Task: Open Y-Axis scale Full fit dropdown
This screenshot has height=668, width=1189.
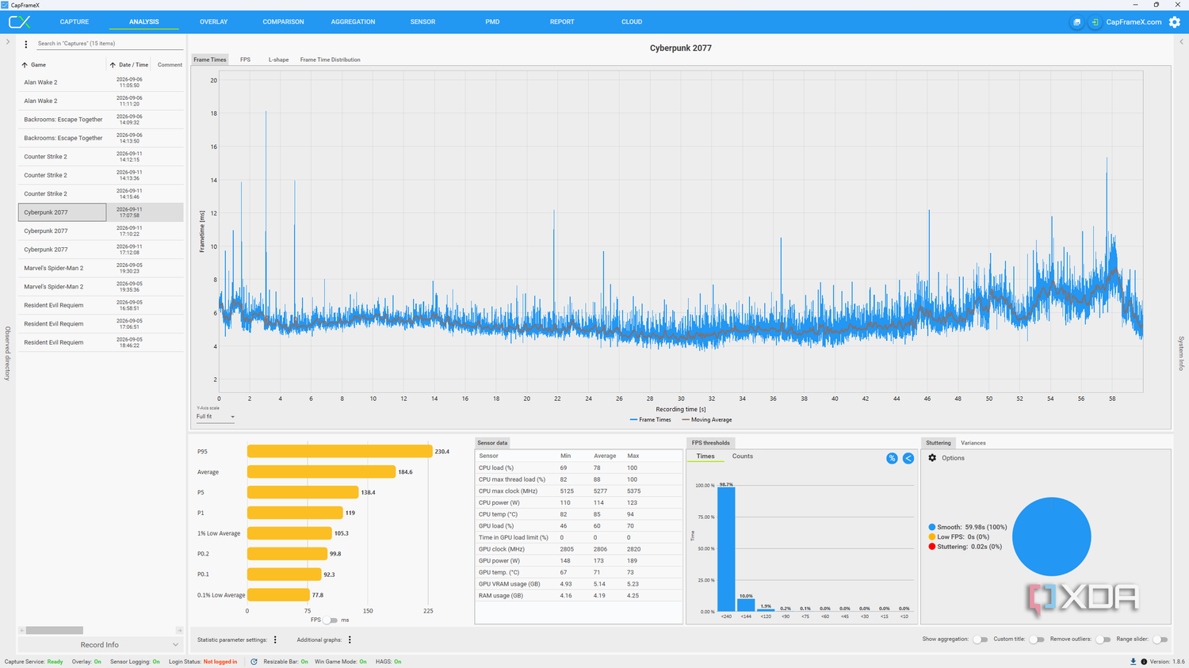Action: (216, 417)
